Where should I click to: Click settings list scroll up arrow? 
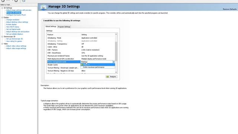tap(116, 34)
